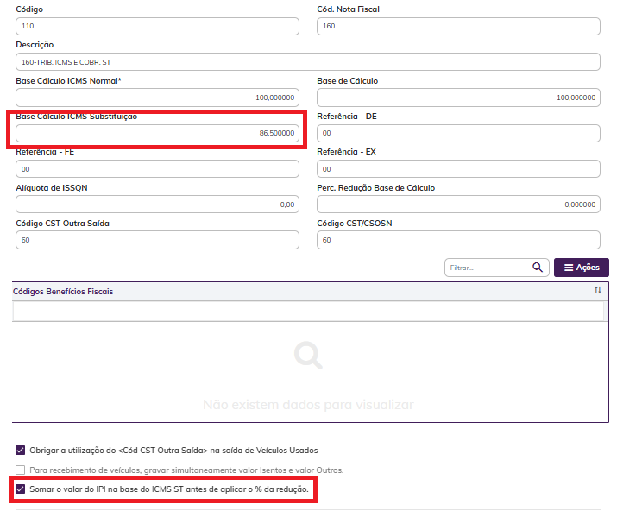Click the Perc. Redução Base de Cálculo field

coord(458,205)
